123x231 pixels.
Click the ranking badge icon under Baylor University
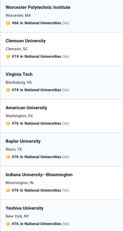8,157
